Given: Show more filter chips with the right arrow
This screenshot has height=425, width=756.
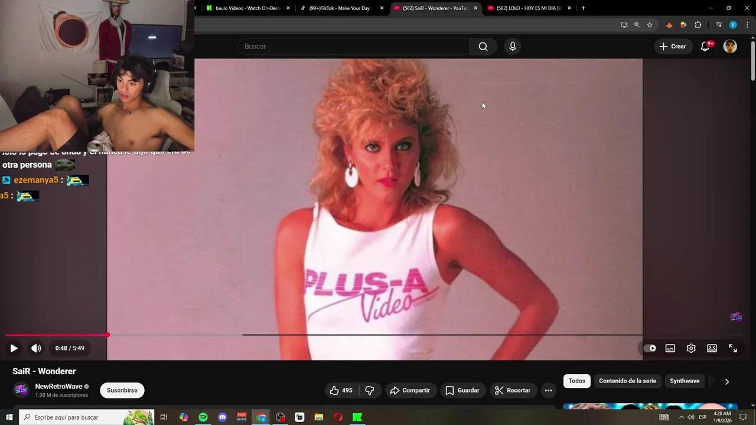Looking at the screenshot, I should pyautogui.click(x=727, y=381).
